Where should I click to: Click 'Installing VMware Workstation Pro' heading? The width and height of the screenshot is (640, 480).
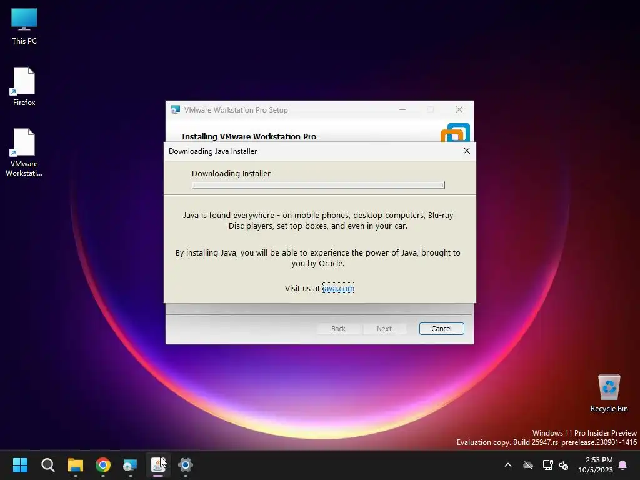click(249, 136)
